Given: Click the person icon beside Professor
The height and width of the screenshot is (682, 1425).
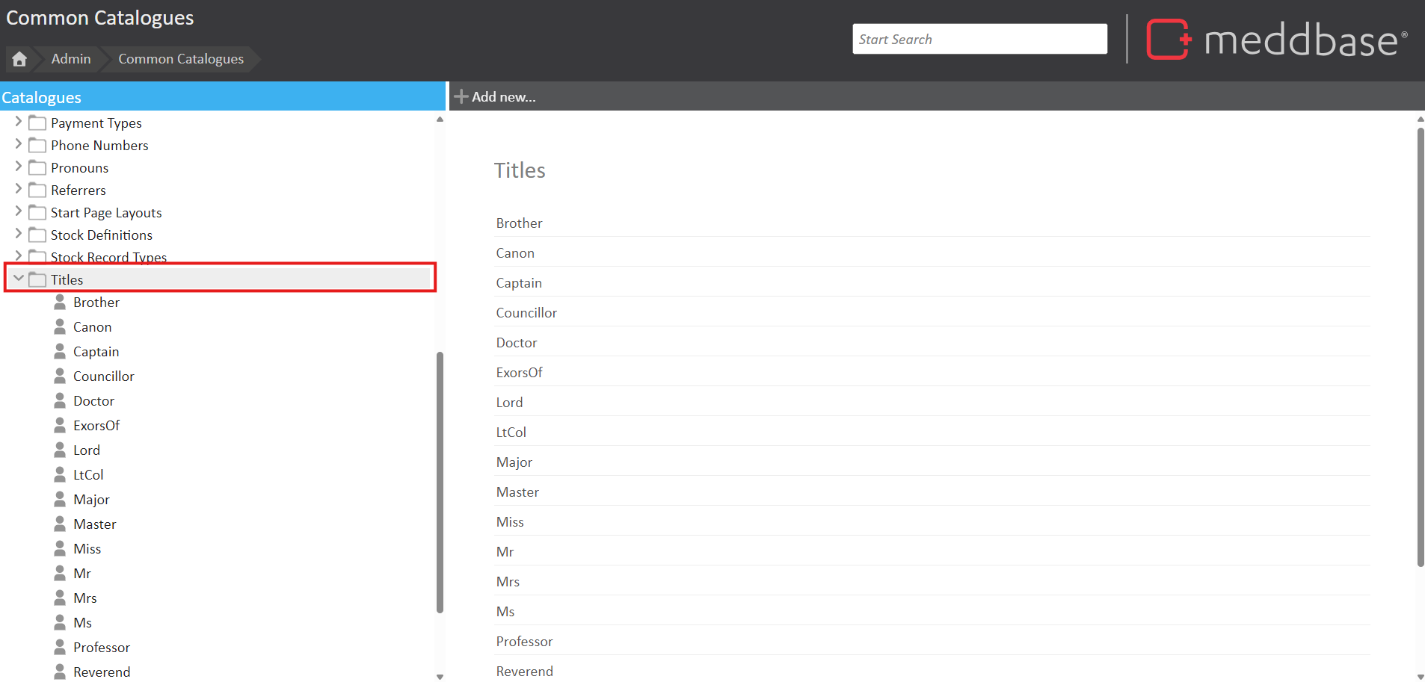Looking at the screenshot, I should 60,648.
